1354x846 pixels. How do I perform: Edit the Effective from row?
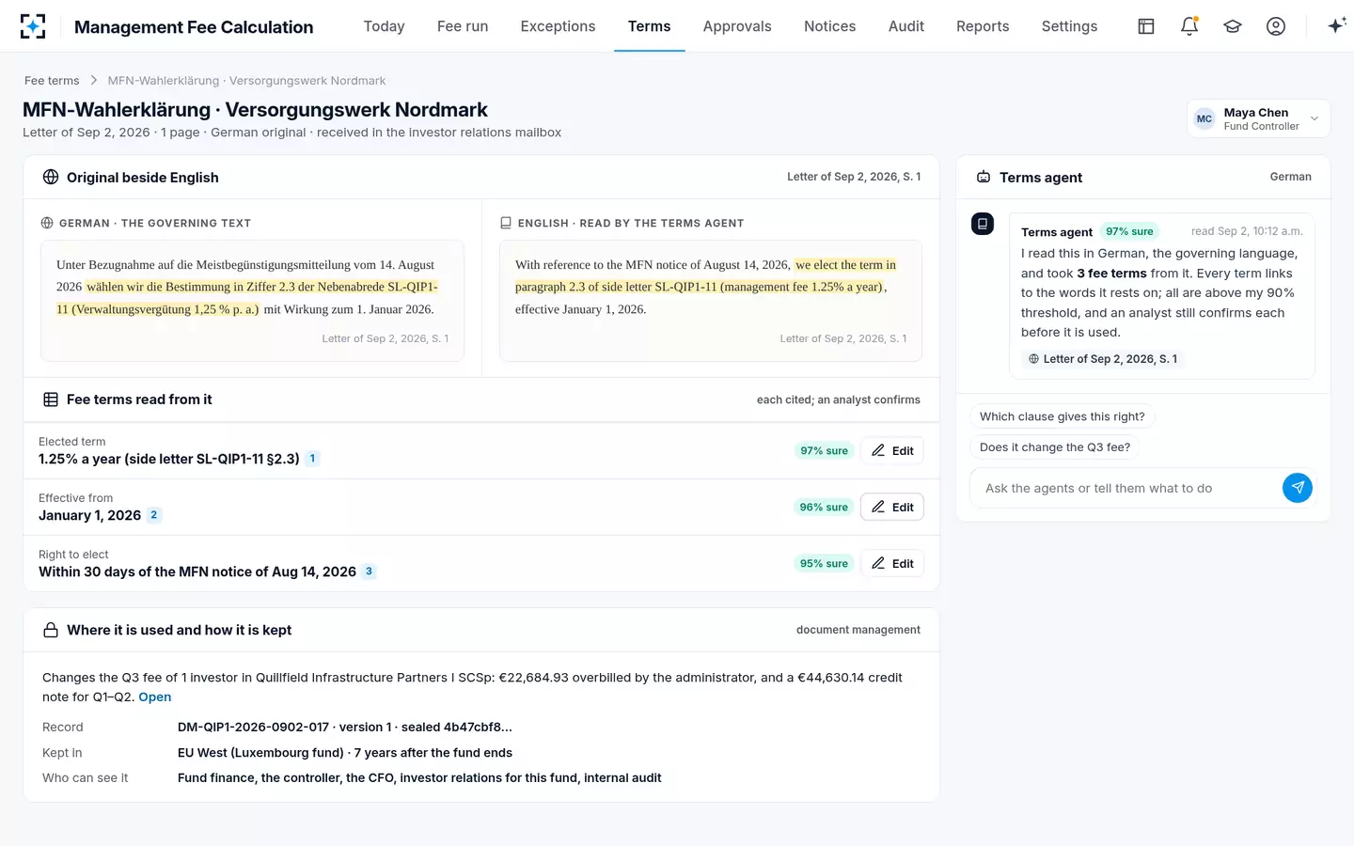pyautogui.click(x=892, y=507)
